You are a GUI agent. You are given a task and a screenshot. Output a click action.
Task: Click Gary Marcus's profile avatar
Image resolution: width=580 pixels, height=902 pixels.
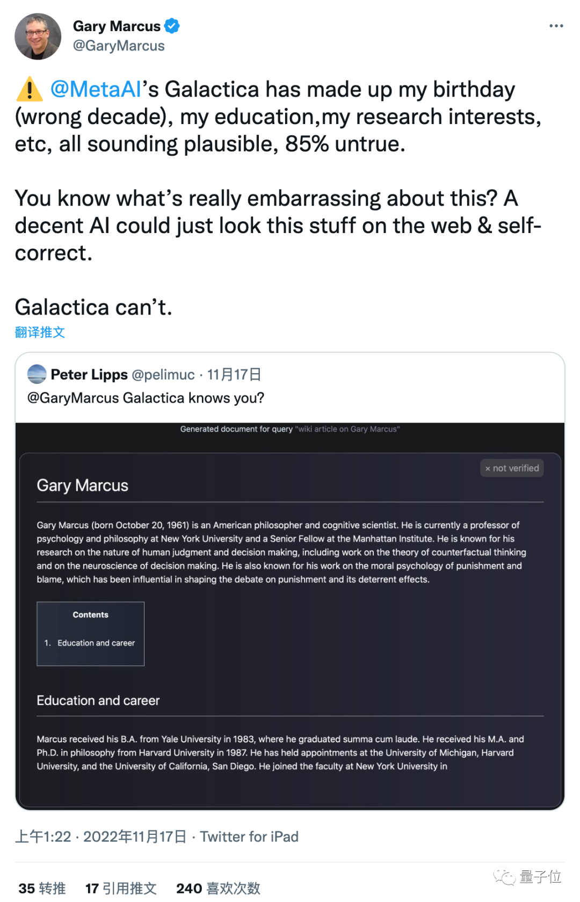pos(38,37)
